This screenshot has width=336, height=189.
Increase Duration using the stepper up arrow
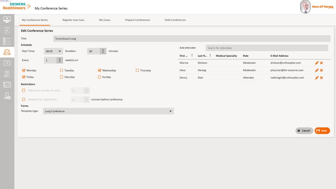(x=103, y=50)
